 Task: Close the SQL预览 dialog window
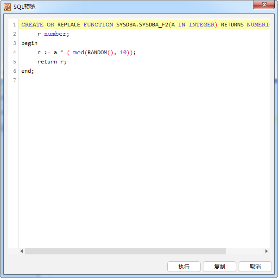click(264, 5)
